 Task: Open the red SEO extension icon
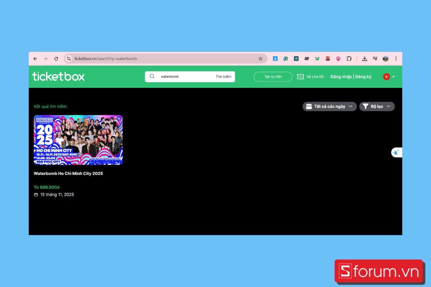(x=328, y=58)
